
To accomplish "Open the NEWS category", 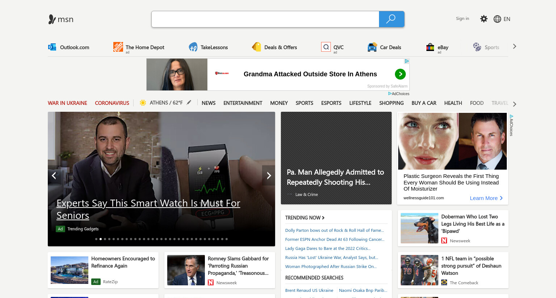I will 208,103.
